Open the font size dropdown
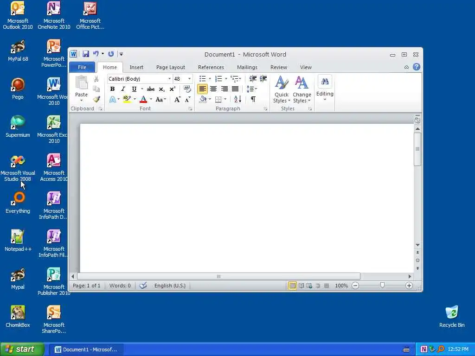The height and width of the screenshot is (356, 475). tap(190, 79)
